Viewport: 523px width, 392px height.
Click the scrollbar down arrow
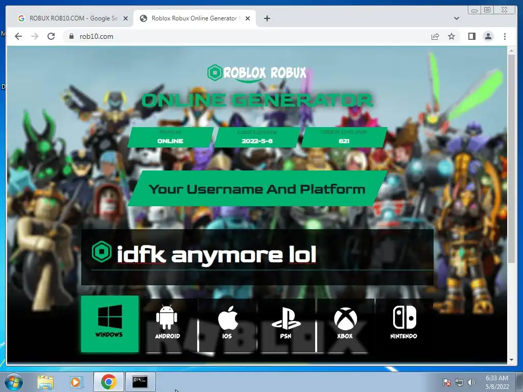coord(511,360)
